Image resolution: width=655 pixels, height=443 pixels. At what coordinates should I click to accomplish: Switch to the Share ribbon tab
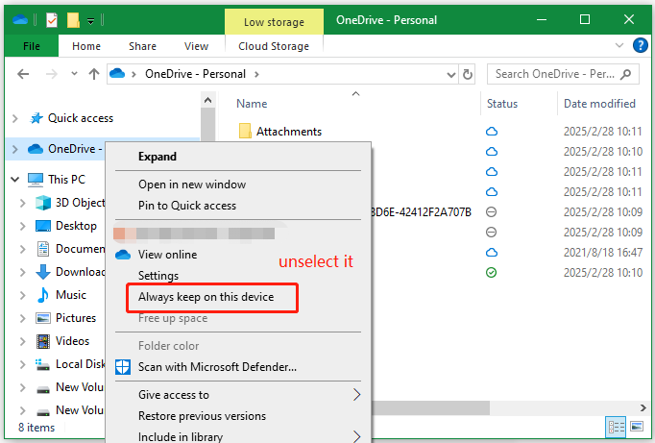pos(142,46)
